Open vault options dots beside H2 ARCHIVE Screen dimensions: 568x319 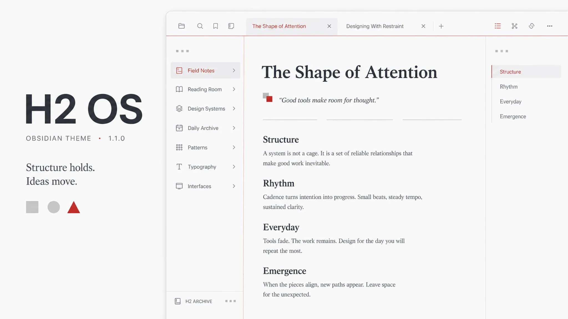pos(230,301)
